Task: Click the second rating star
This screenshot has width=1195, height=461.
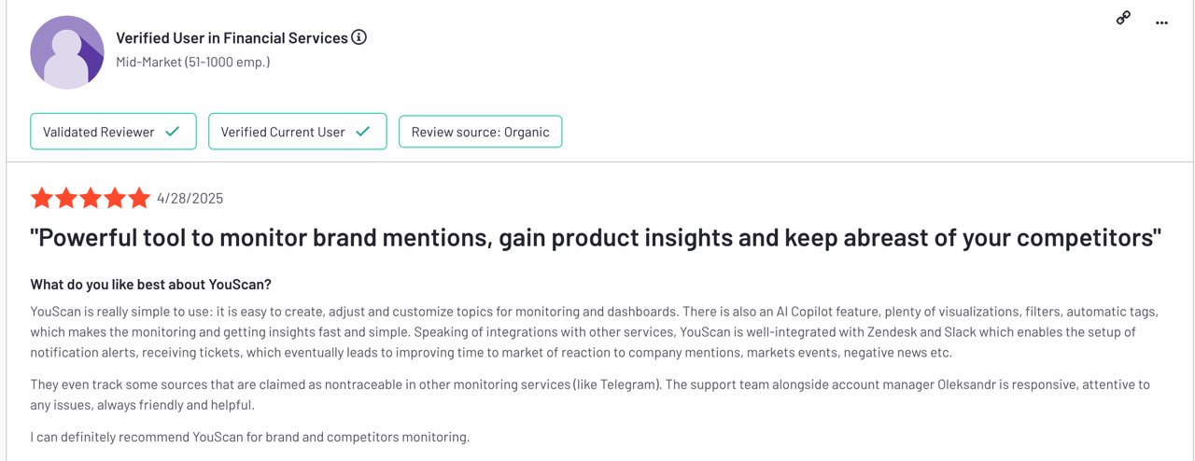Action: click(x=65, y=198)
